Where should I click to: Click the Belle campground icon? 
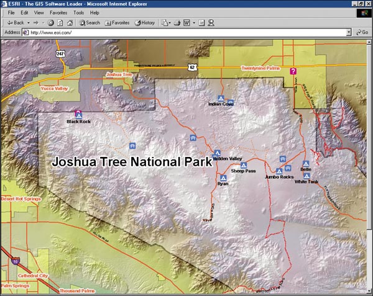pyautogui.click(x=306, y=164)
